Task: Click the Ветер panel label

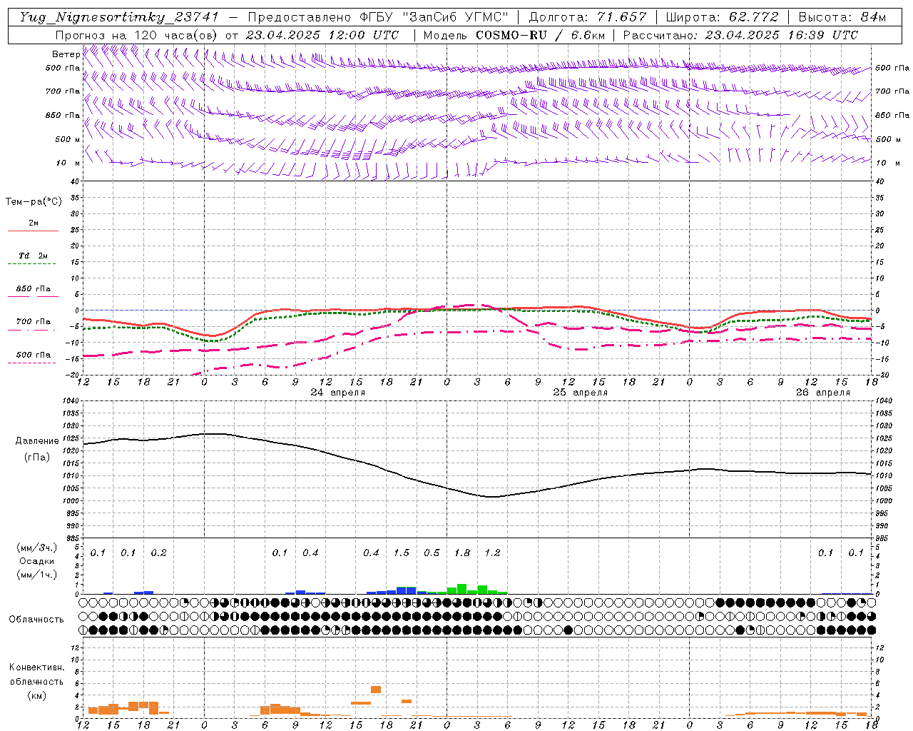Action: coord(66,54)
